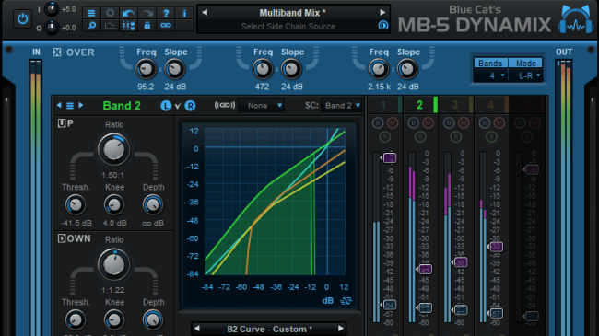Image resolution: width=599 pixels, height=336 pixels.
Task: Toggle the plugin power bypass button
Action: point(22,18)
